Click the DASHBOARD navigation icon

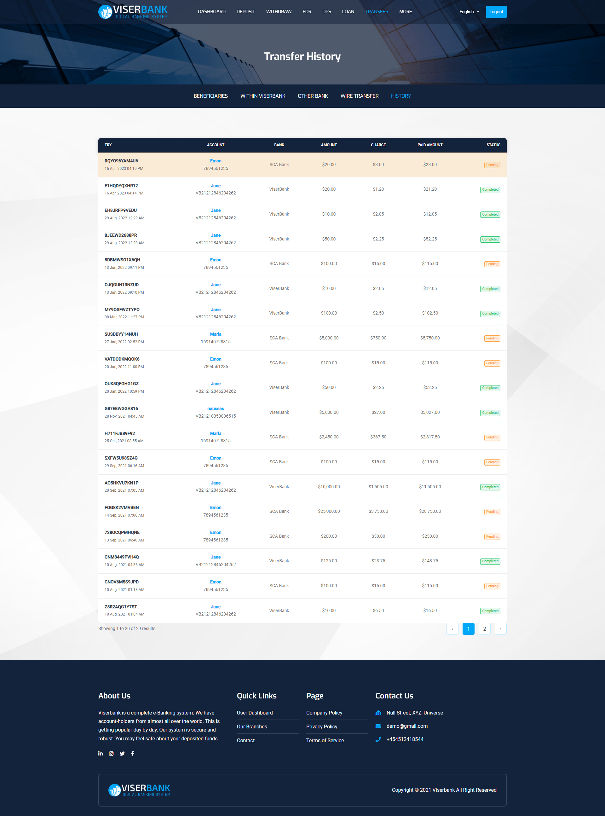tap(211, 11)
